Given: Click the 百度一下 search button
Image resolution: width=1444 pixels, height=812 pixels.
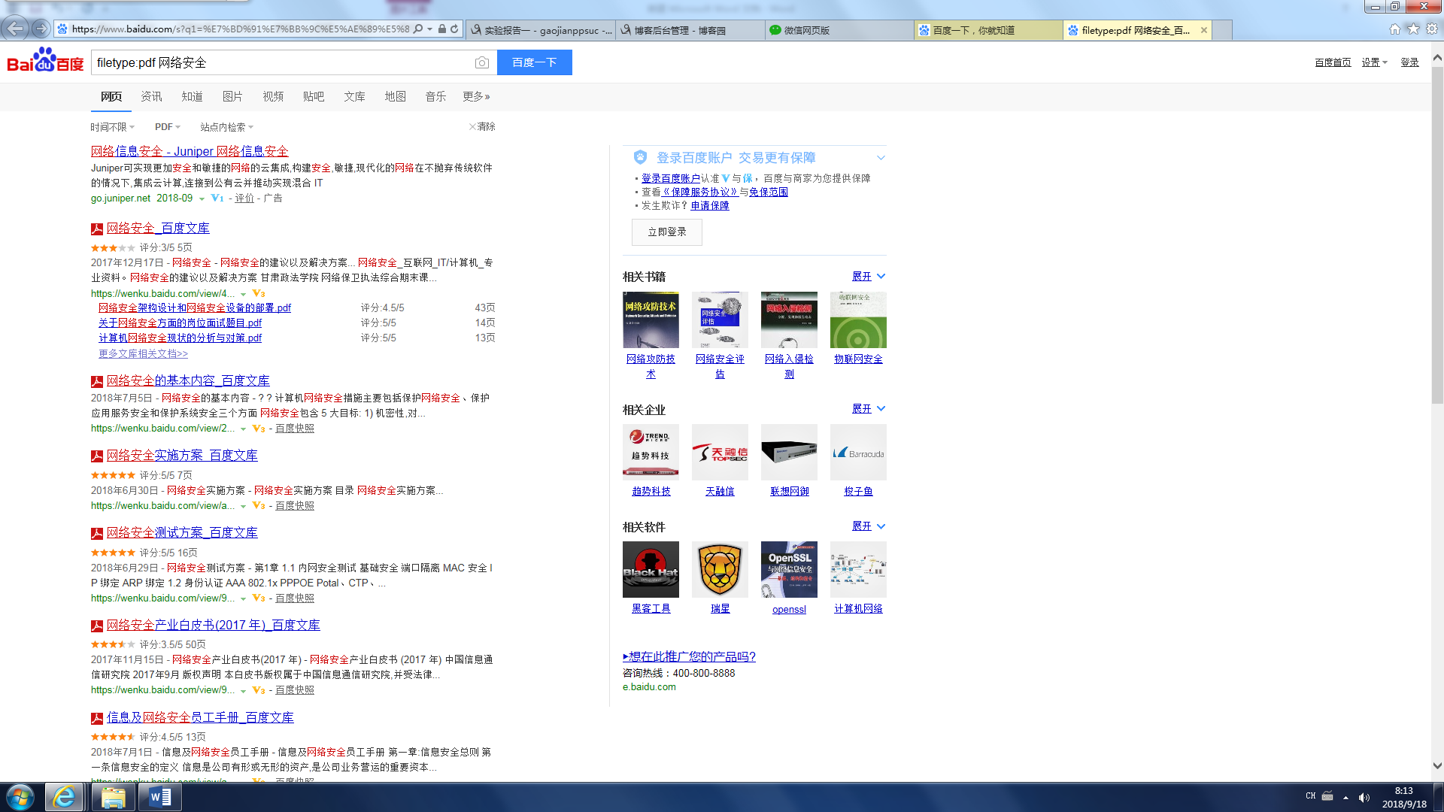Looking at the screenshot, I should (x=534, y=62).
